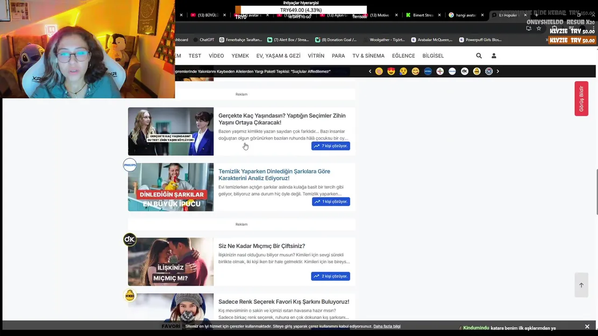Open the Woolgather Tişört bookmark

pos(384,40)
